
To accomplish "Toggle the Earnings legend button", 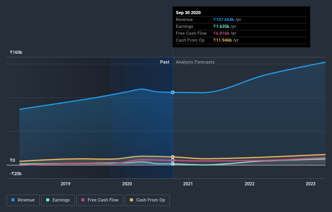I will click(58, 200).
